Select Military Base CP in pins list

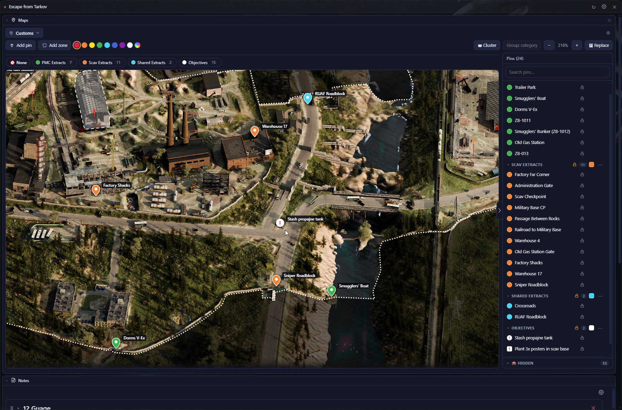pyautogui.click(x=530, y=208)
